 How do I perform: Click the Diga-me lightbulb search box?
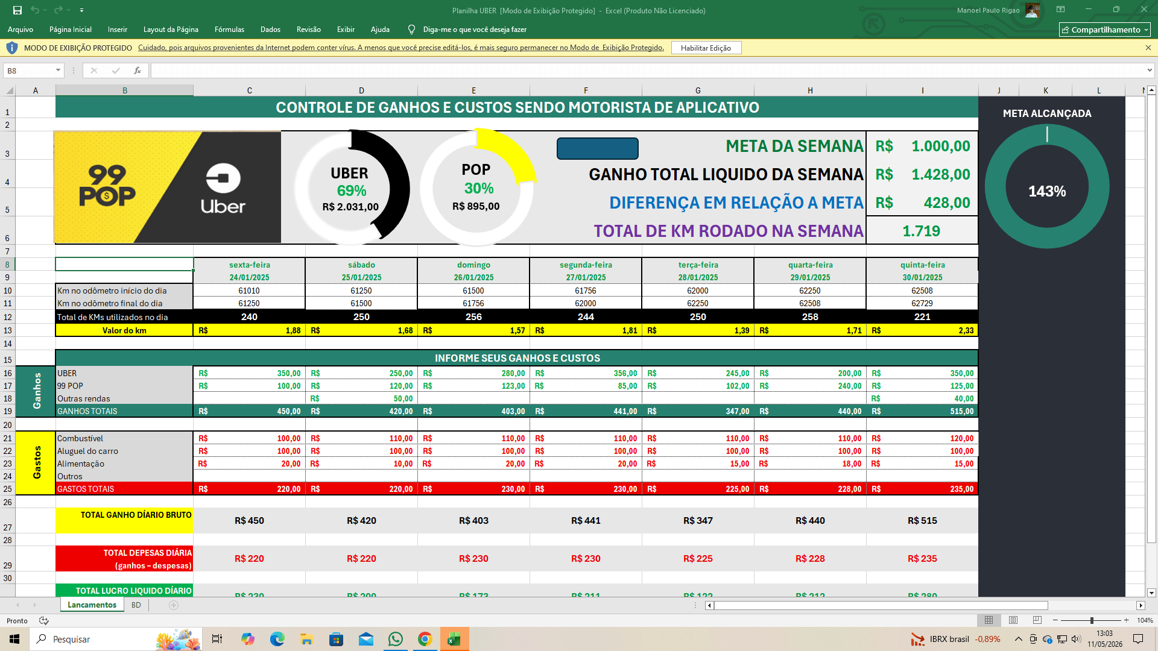click(x=467, y=30)
